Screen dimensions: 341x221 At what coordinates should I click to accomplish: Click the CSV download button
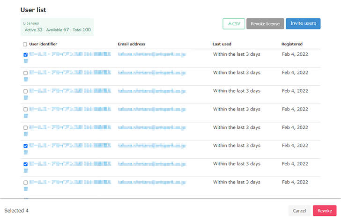tap(234, 24)
